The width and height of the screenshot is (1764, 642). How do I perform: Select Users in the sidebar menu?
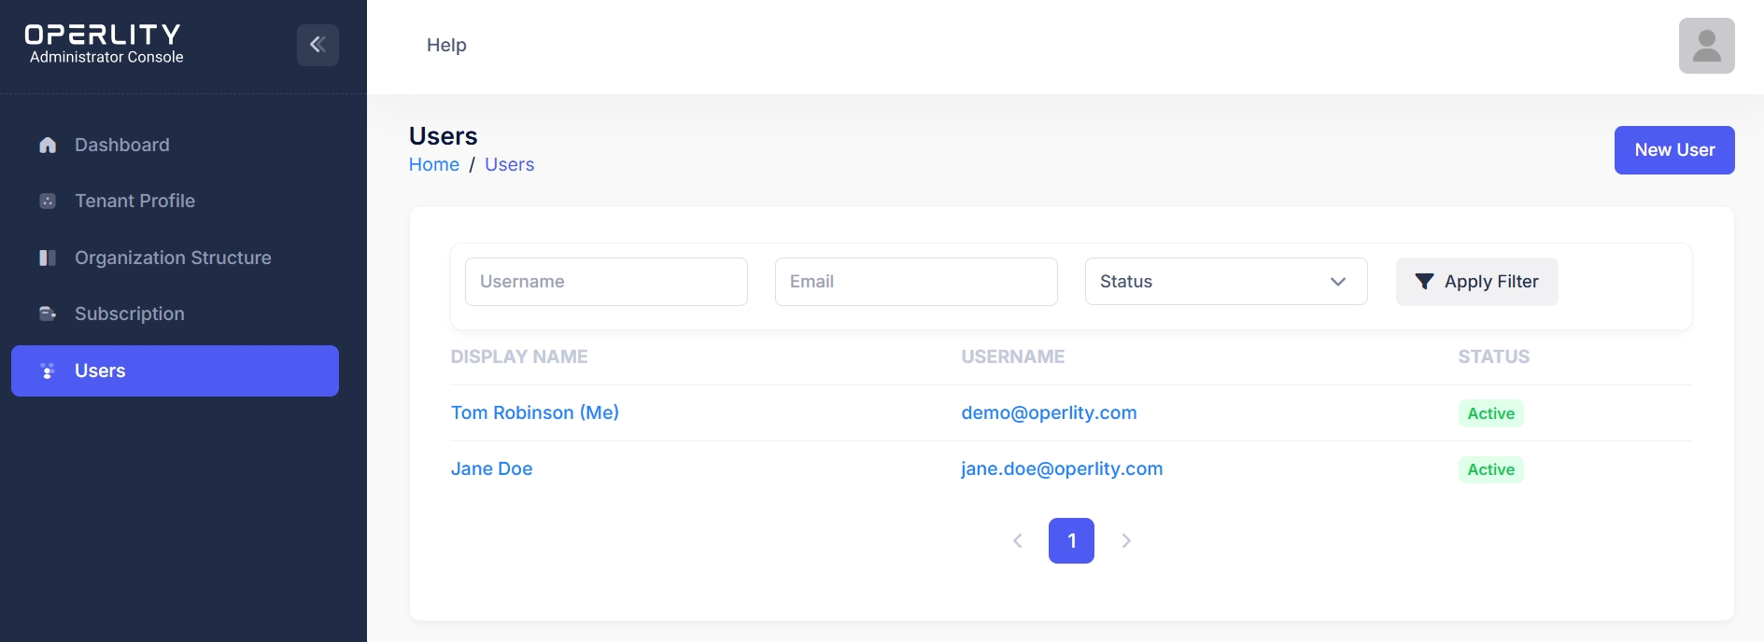[x=175, y=370]
